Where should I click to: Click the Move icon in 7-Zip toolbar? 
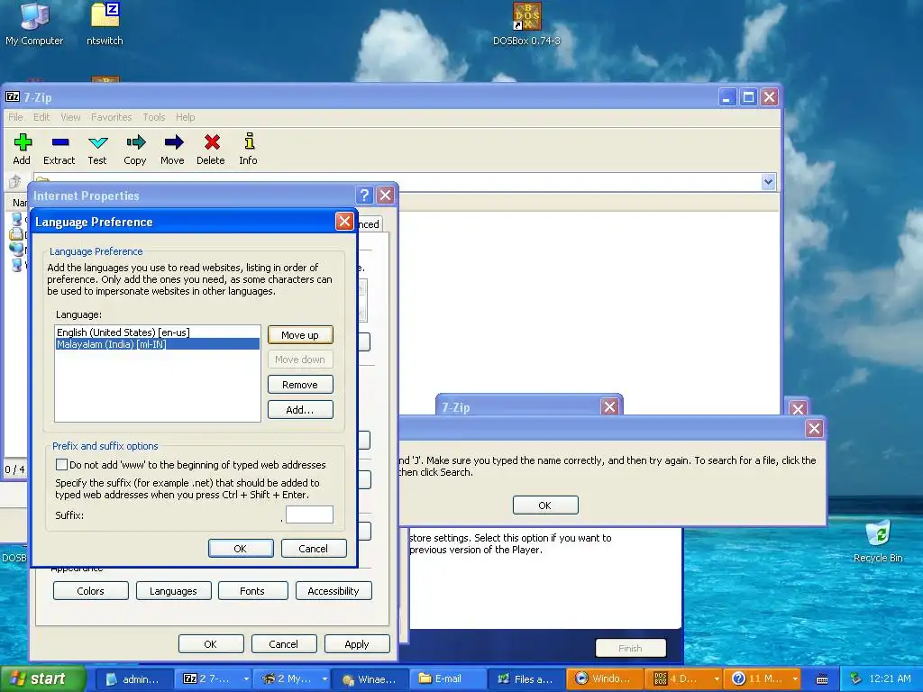point(172,150)
